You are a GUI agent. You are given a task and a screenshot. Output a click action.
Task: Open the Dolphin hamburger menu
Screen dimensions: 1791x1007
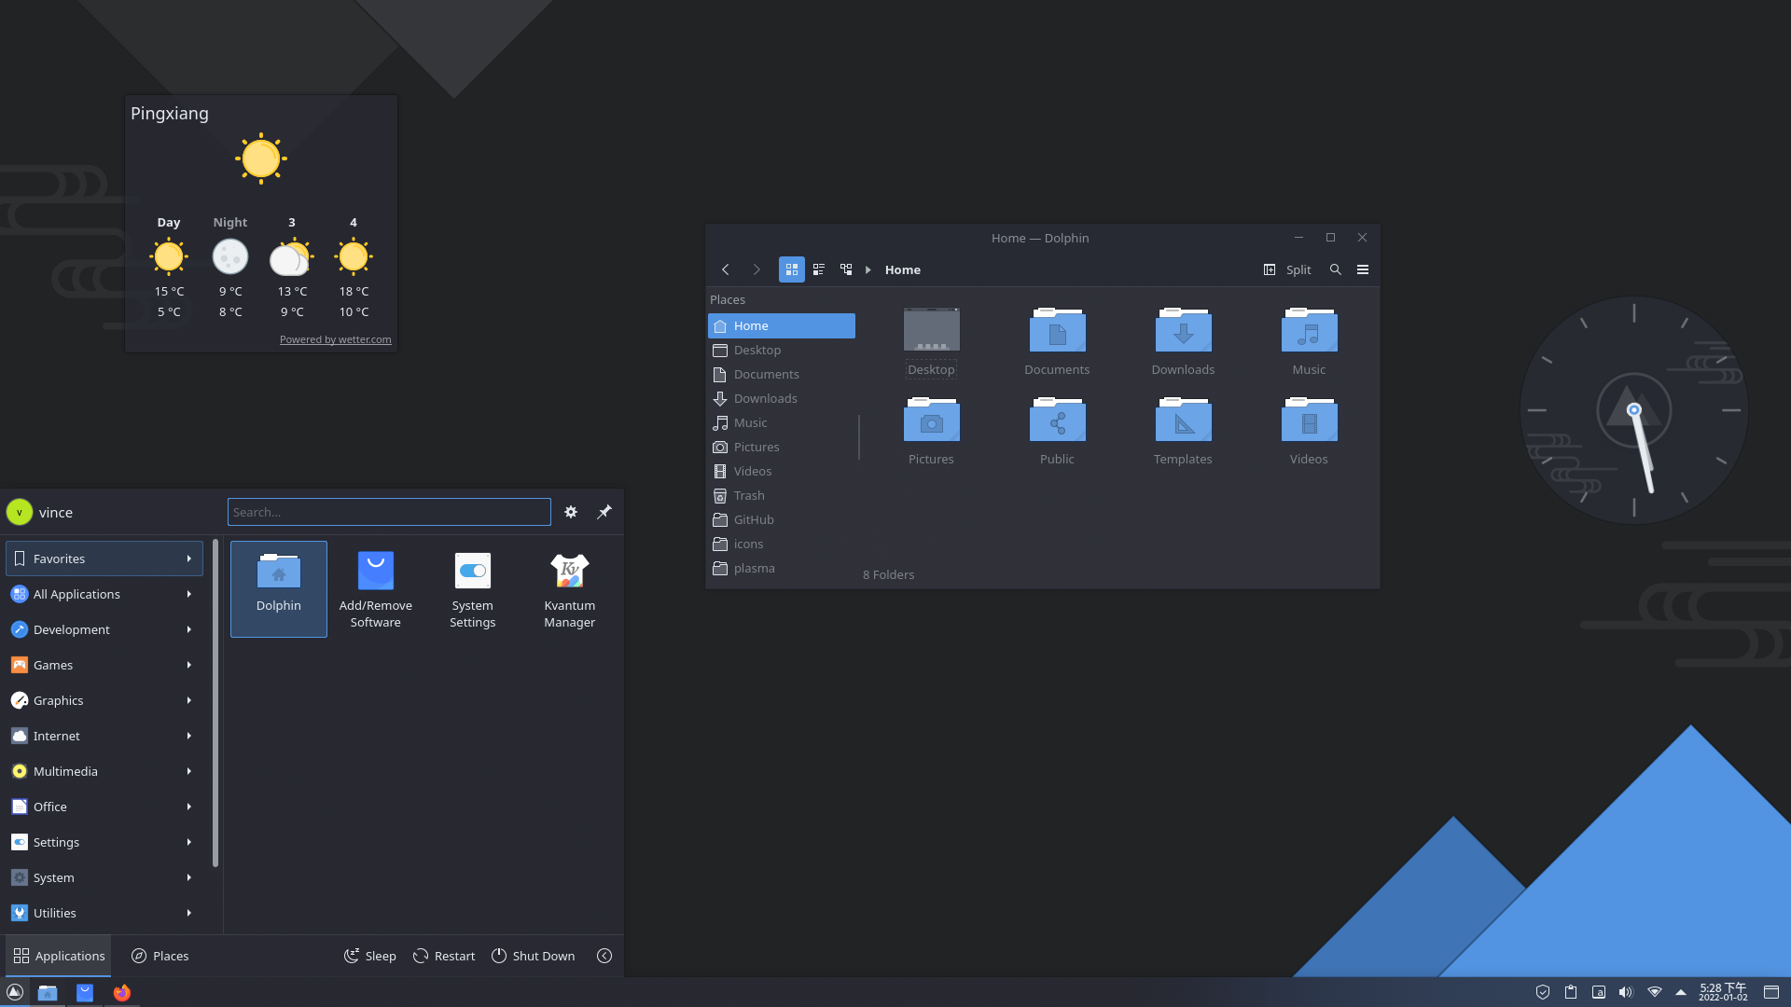[x=1362, y=269]
